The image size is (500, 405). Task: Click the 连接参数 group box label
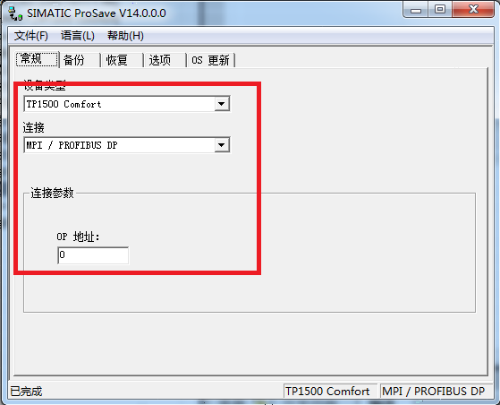coord(52,193)
